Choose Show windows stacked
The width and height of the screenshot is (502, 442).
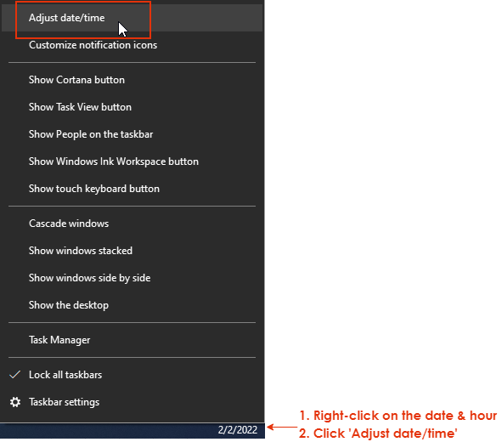coord(132,251)
